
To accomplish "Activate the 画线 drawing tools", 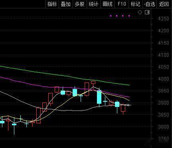I will coord(107,4).
